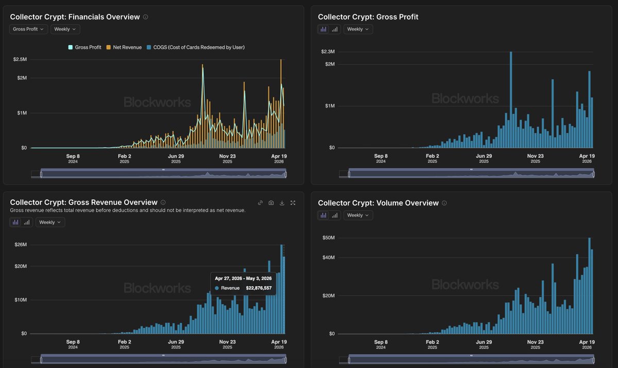
Task: Open the Weekly dropdown in Volume Overview panel
Action: (x=358, y=215)
